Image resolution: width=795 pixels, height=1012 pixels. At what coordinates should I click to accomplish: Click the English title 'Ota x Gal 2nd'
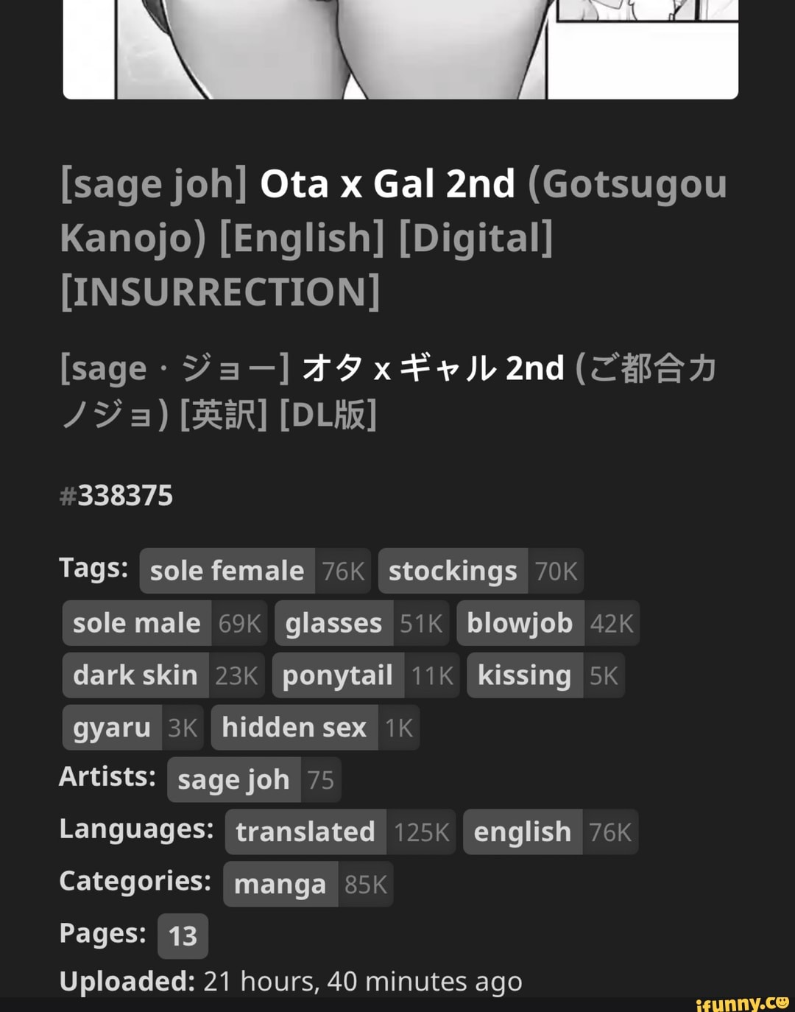(387, 184)
